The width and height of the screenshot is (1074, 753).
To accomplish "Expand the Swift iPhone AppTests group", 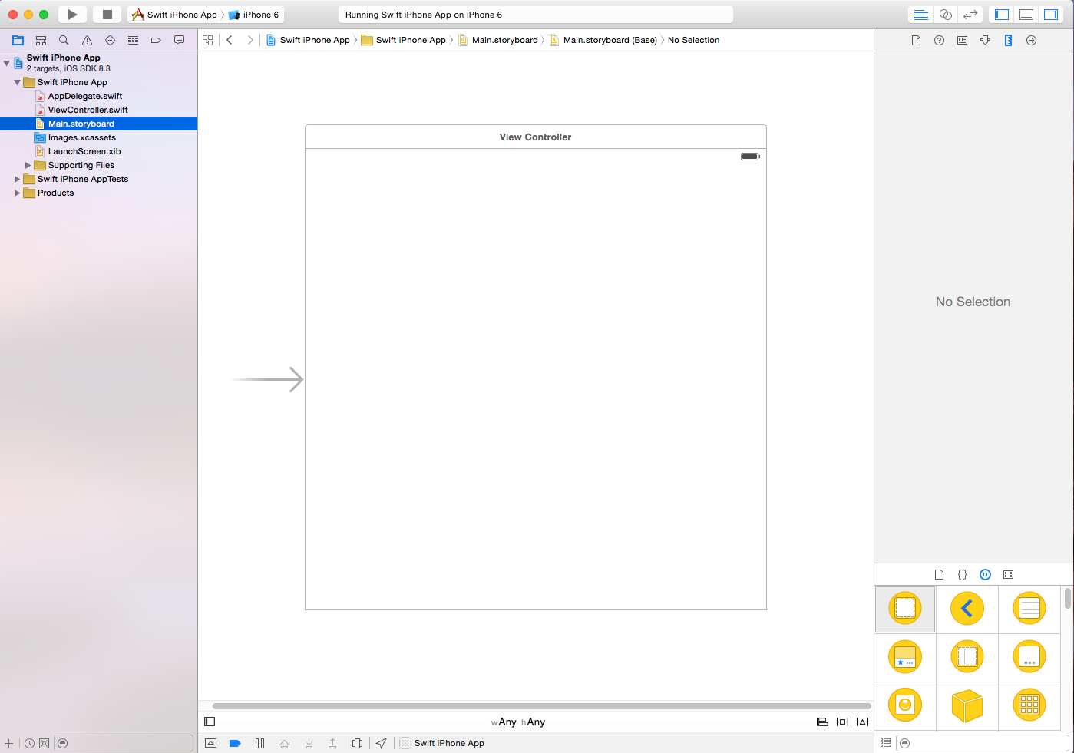I will 17,179.
